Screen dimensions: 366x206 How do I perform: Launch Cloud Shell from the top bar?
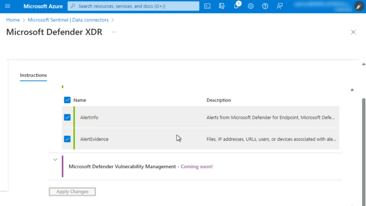pos(207,6)
